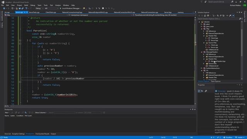Collapse the Libraries folder in Solution Explorer
Image resolution: width=247 pixels, height=139 pixels.
[199, 22]
